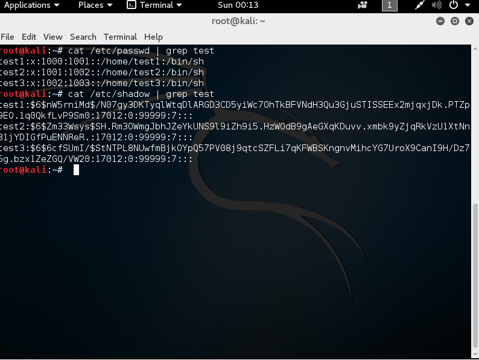Open the Applications menu
Viewport: 479px width, 360px height.
tap(31, 5)
